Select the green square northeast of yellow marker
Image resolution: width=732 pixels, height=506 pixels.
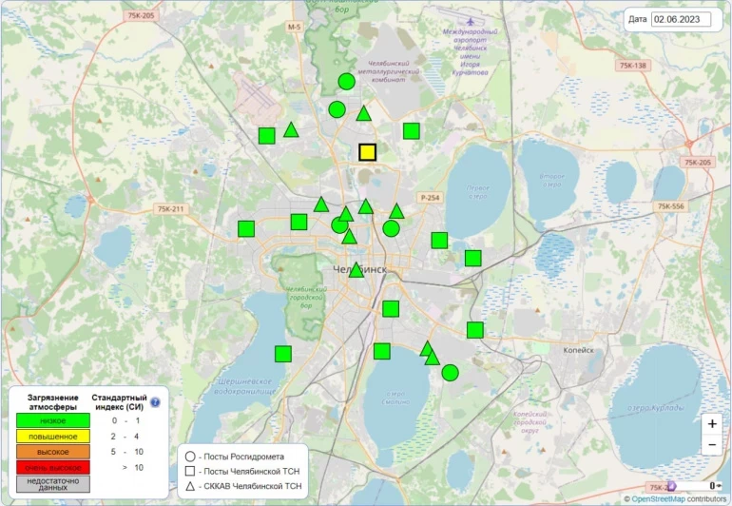coord(412,131)
